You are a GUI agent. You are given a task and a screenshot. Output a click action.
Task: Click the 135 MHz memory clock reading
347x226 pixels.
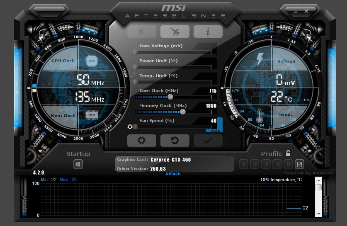point(90,97)
